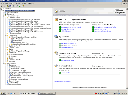128x95 pixels.
Task: Collapse the Management Packs tree node
Action: [3, 16]
